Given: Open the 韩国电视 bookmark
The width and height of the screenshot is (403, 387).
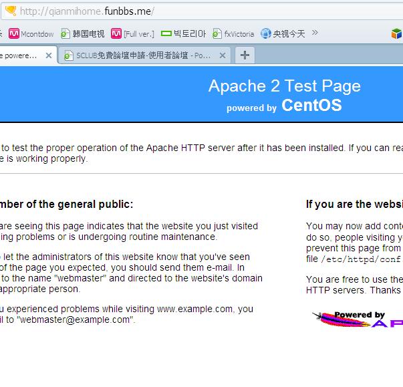Looking at the screenshot, I should pyautogui.click(x=82, y=33).
